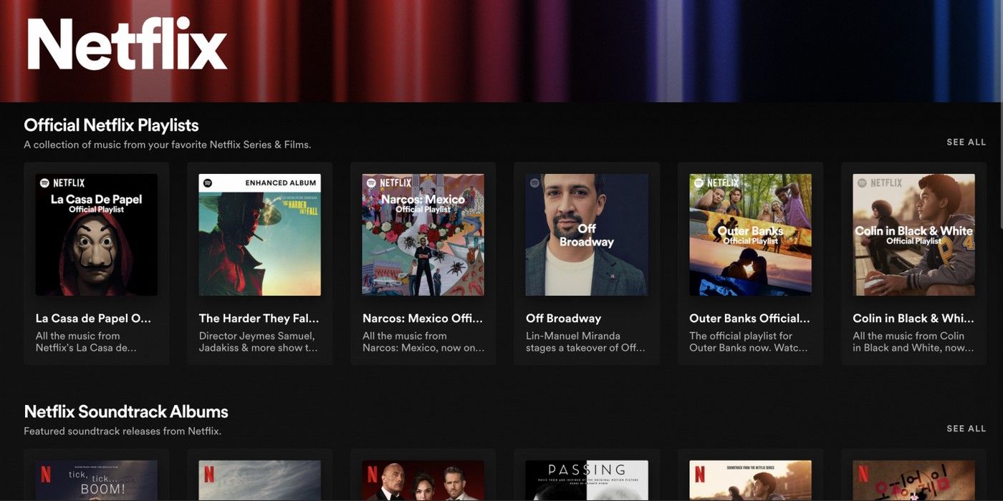Select the Off Broadway cover with Lin-Manuel Miranda
Screen dimensions: 1003x501
click(586, 234)
